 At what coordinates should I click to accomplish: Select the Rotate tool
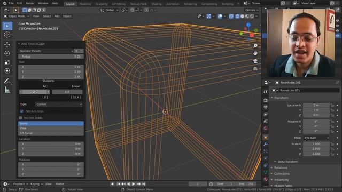[7, 53]
